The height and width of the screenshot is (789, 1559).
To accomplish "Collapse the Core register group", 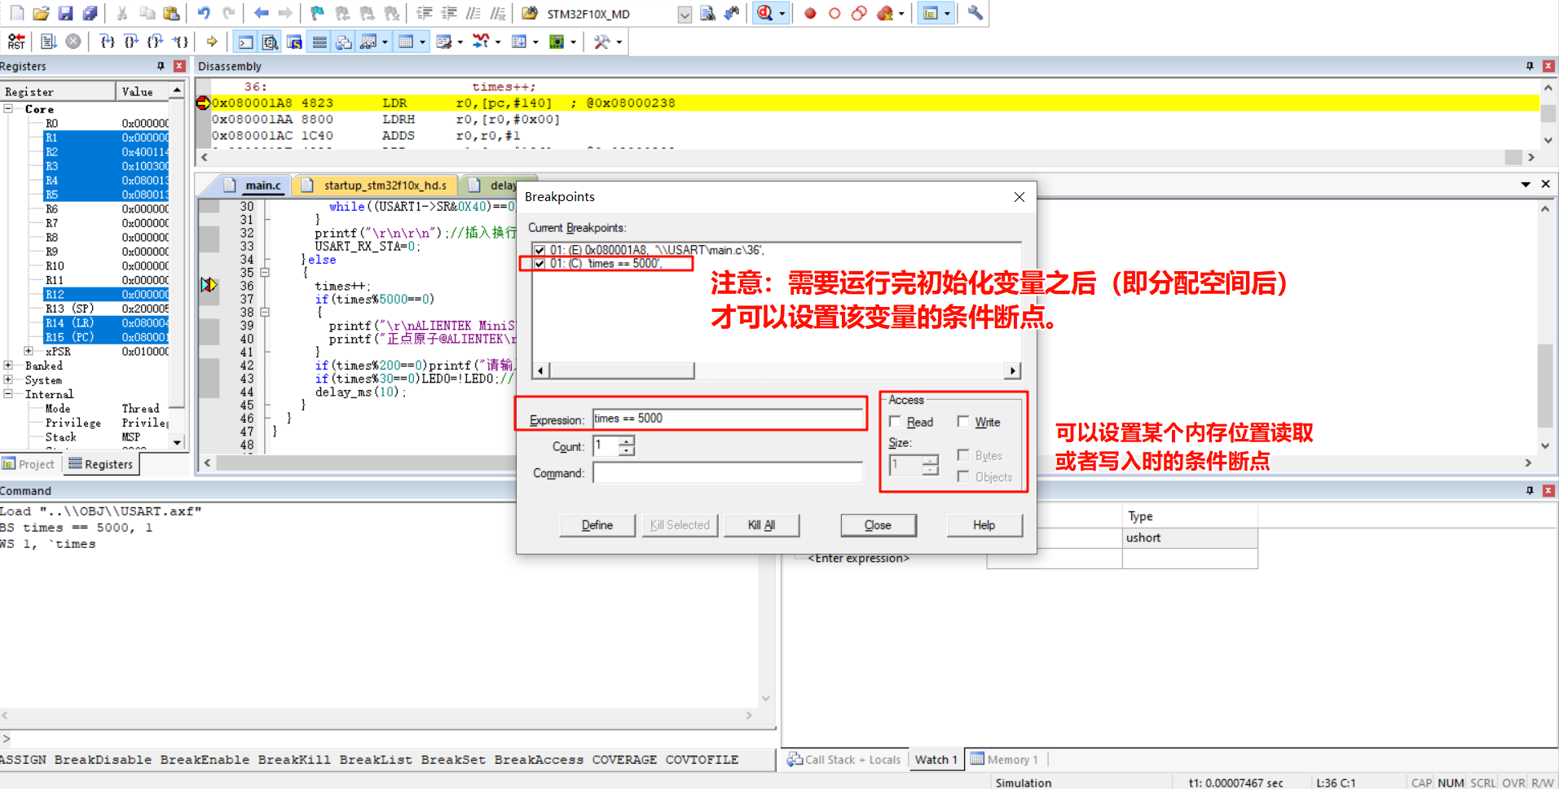I will [8, 108].
